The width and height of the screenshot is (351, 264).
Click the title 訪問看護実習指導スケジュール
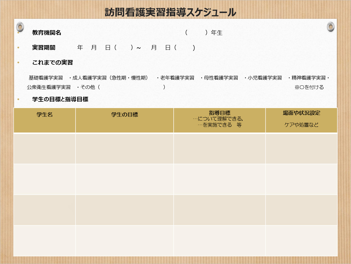(x=170, y=12)
